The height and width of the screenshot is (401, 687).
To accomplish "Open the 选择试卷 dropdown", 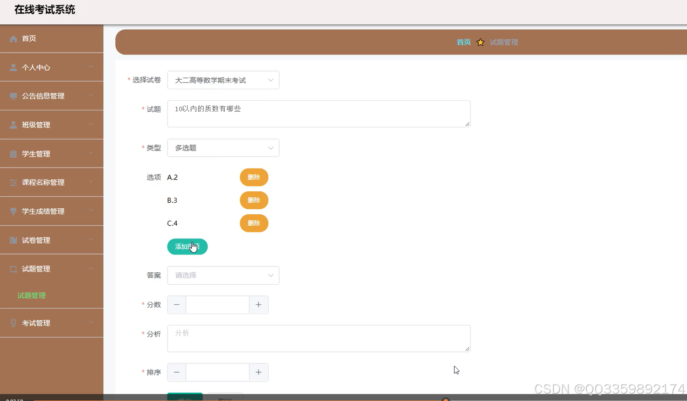I will pos(223,80).
